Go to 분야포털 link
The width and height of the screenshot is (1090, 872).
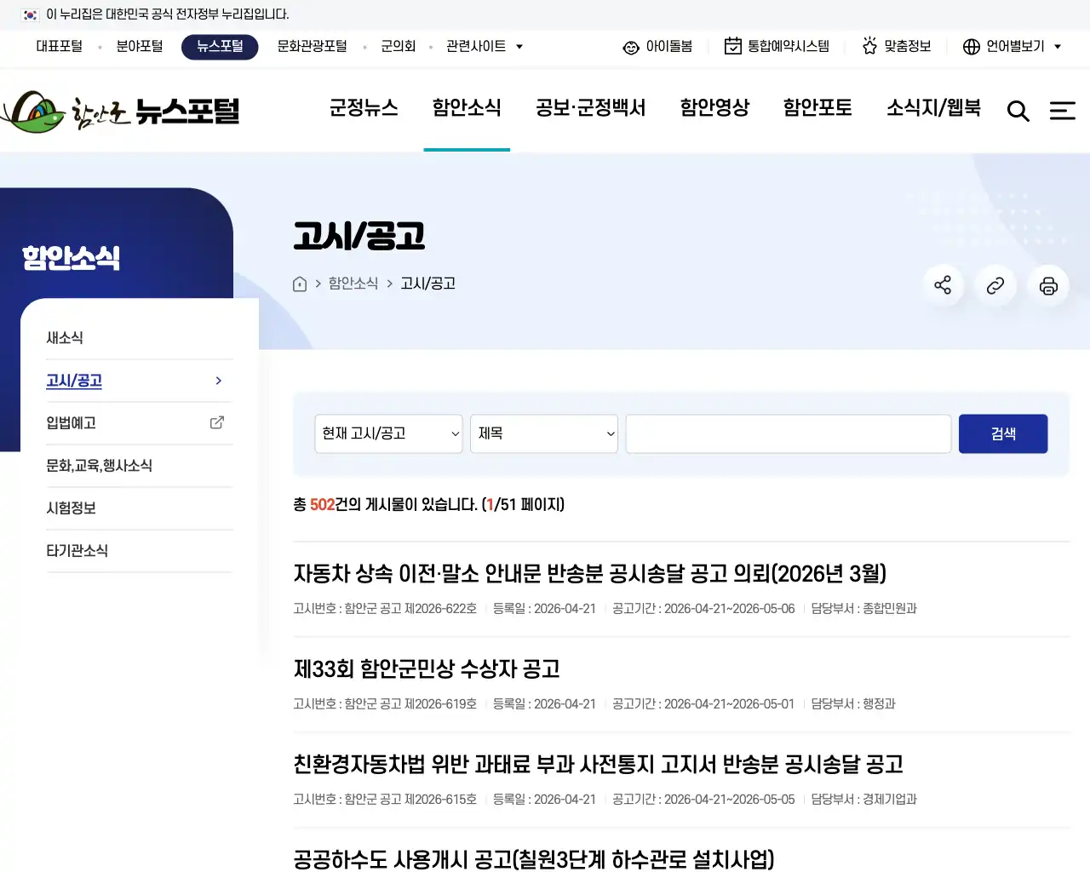(x=140, y=46)
